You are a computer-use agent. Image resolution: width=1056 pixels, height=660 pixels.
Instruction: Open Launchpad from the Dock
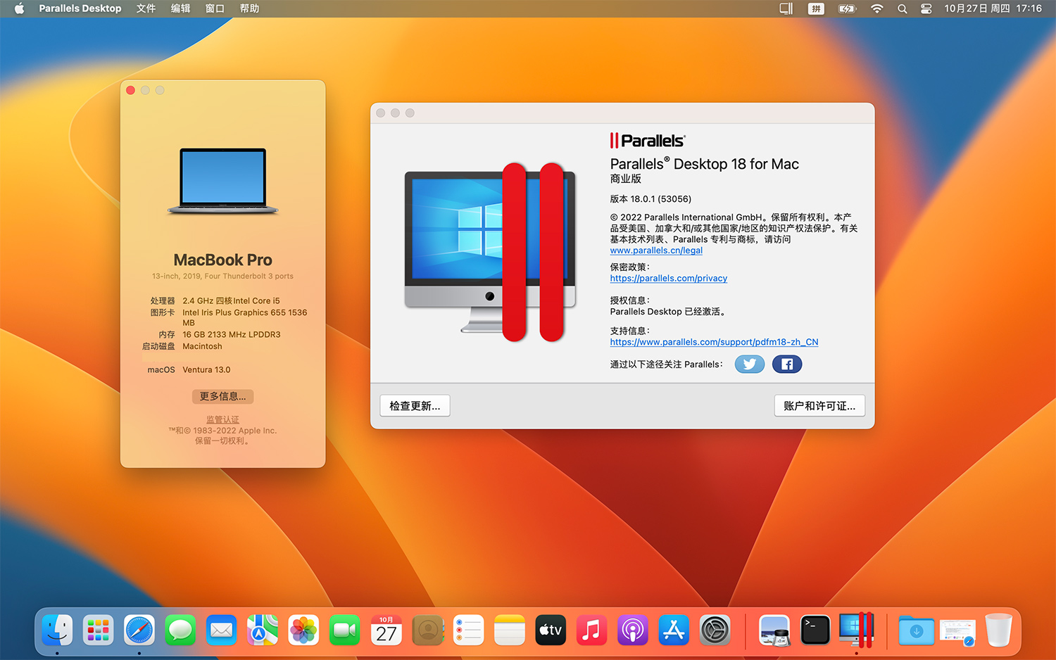pyautogui.click(x=98, y=630)
